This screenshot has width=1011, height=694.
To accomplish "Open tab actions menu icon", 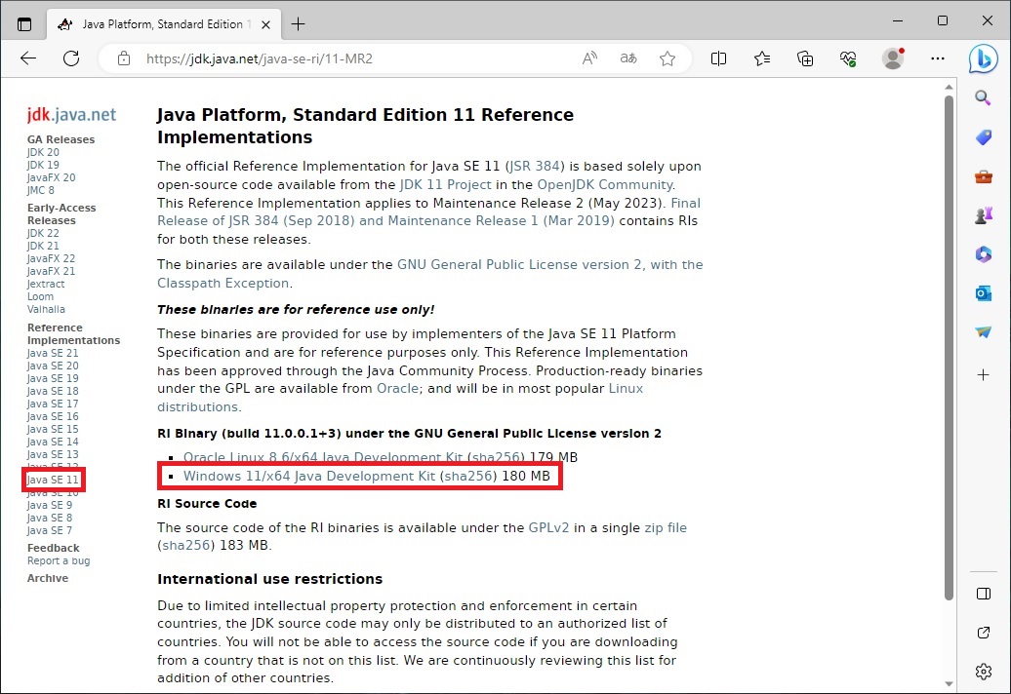I will 24,24.
